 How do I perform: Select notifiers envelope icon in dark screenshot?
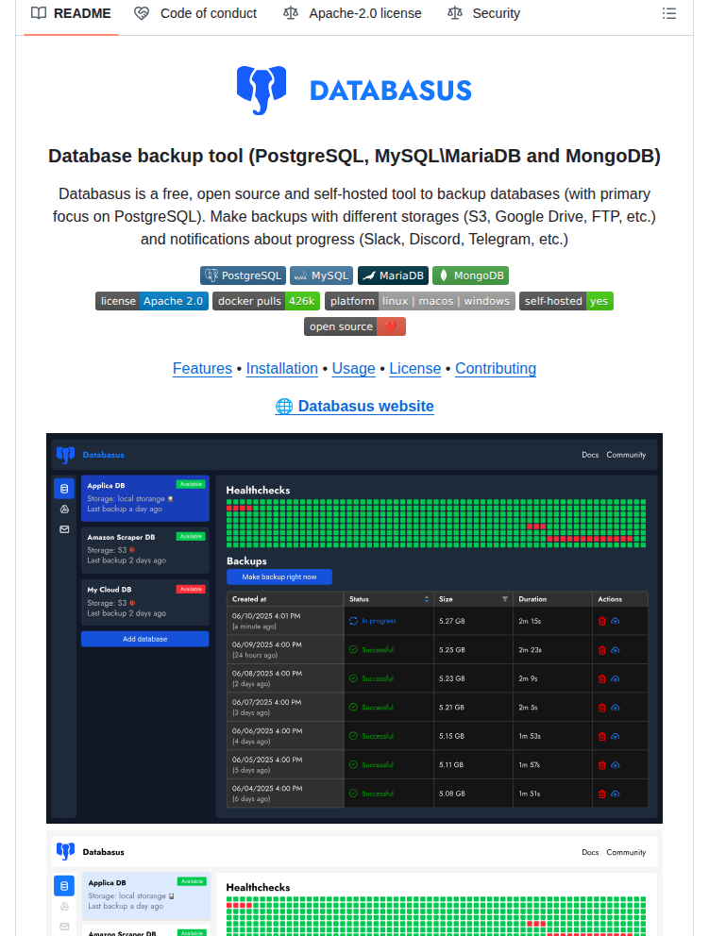(64, 529)
